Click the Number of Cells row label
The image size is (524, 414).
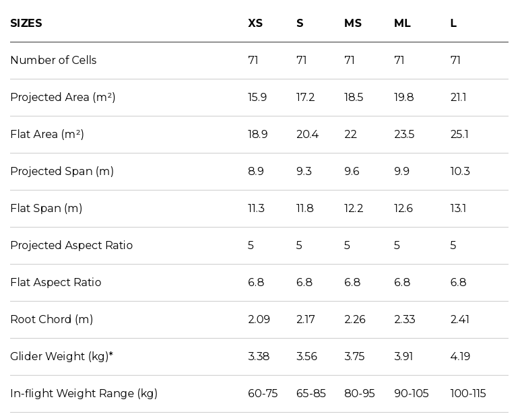click(53, 60)
